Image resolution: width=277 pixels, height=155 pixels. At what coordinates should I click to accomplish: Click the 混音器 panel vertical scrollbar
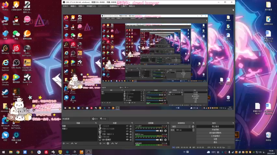pyautogui.click(x=169, y=133)
